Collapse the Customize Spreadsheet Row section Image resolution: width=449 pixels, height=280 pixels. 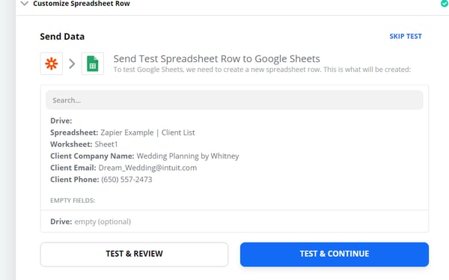pyautogui.click(x=25, y=4)
